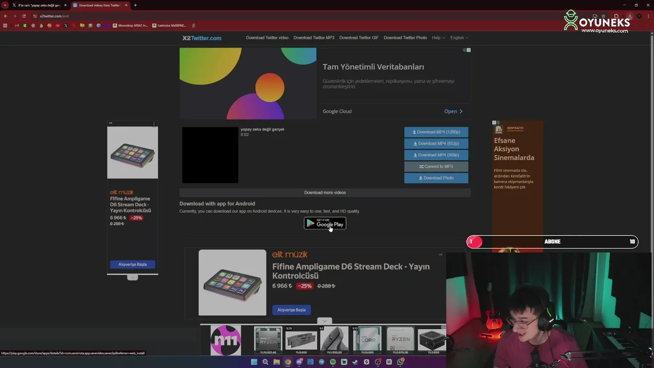654x368 pixels.
Task: Open the Gmail bookmark
Action: click(x=16, y=26)
